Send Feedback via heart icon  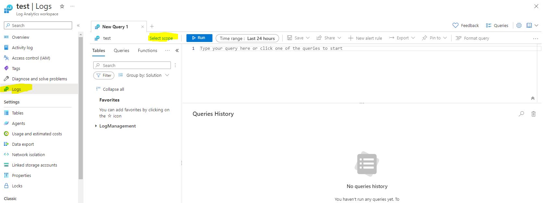pyautogui.click(x=465, y=25)
